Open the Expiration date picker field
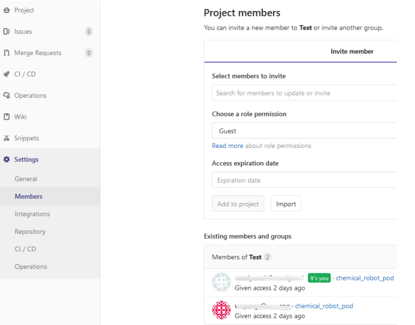 304,180
